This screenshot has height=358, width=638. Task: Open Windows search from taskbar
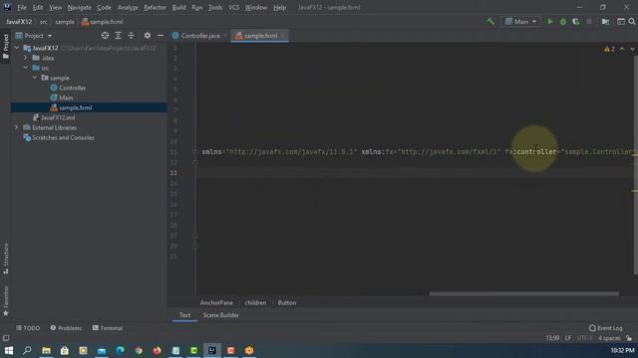[27, 350]
